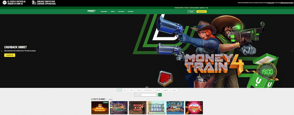Open the Blog link in top bar

point(207,8)
